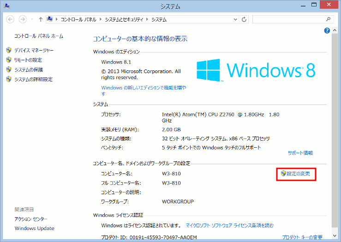The height and width of the screenshot is (242, 341).
Task: Click the shield icon beside デバイス マネージャー
Action: pos(9,50)
